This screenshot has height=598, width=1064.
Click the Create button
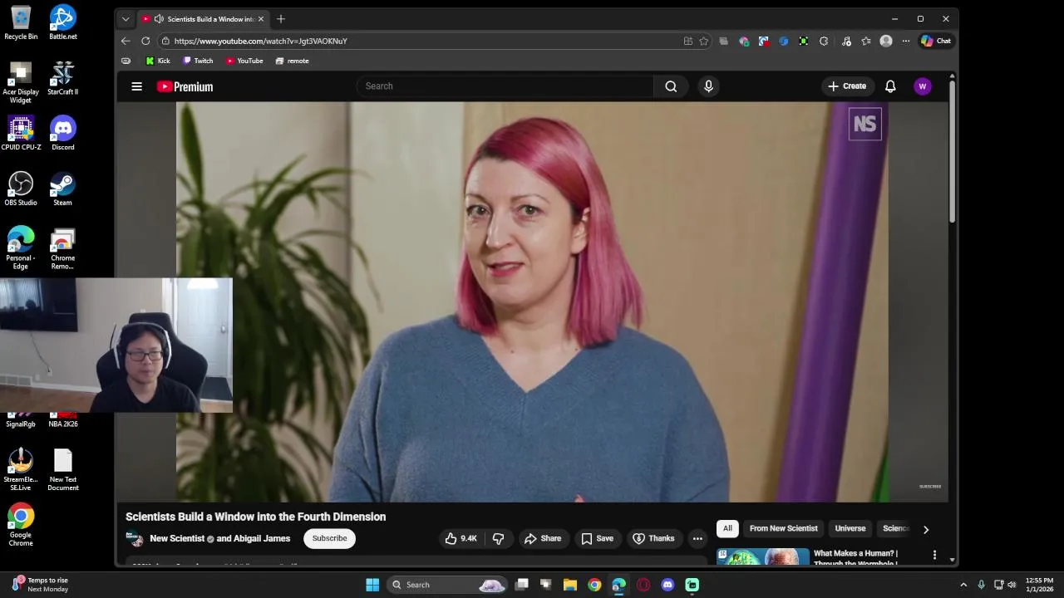tap(847, 86)
